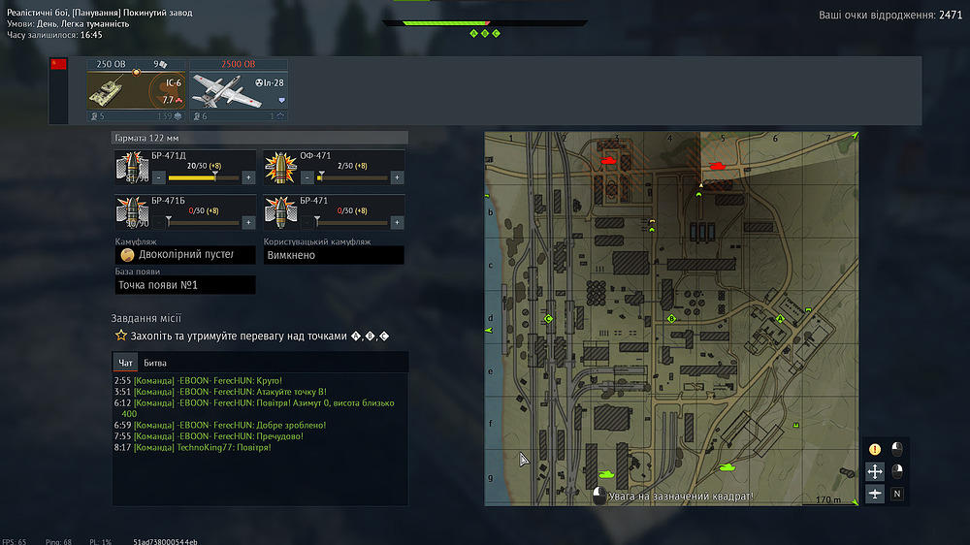970x545 pixels.
Task: Click the Гармата 122 мм header
Action: tap(260, 138)
